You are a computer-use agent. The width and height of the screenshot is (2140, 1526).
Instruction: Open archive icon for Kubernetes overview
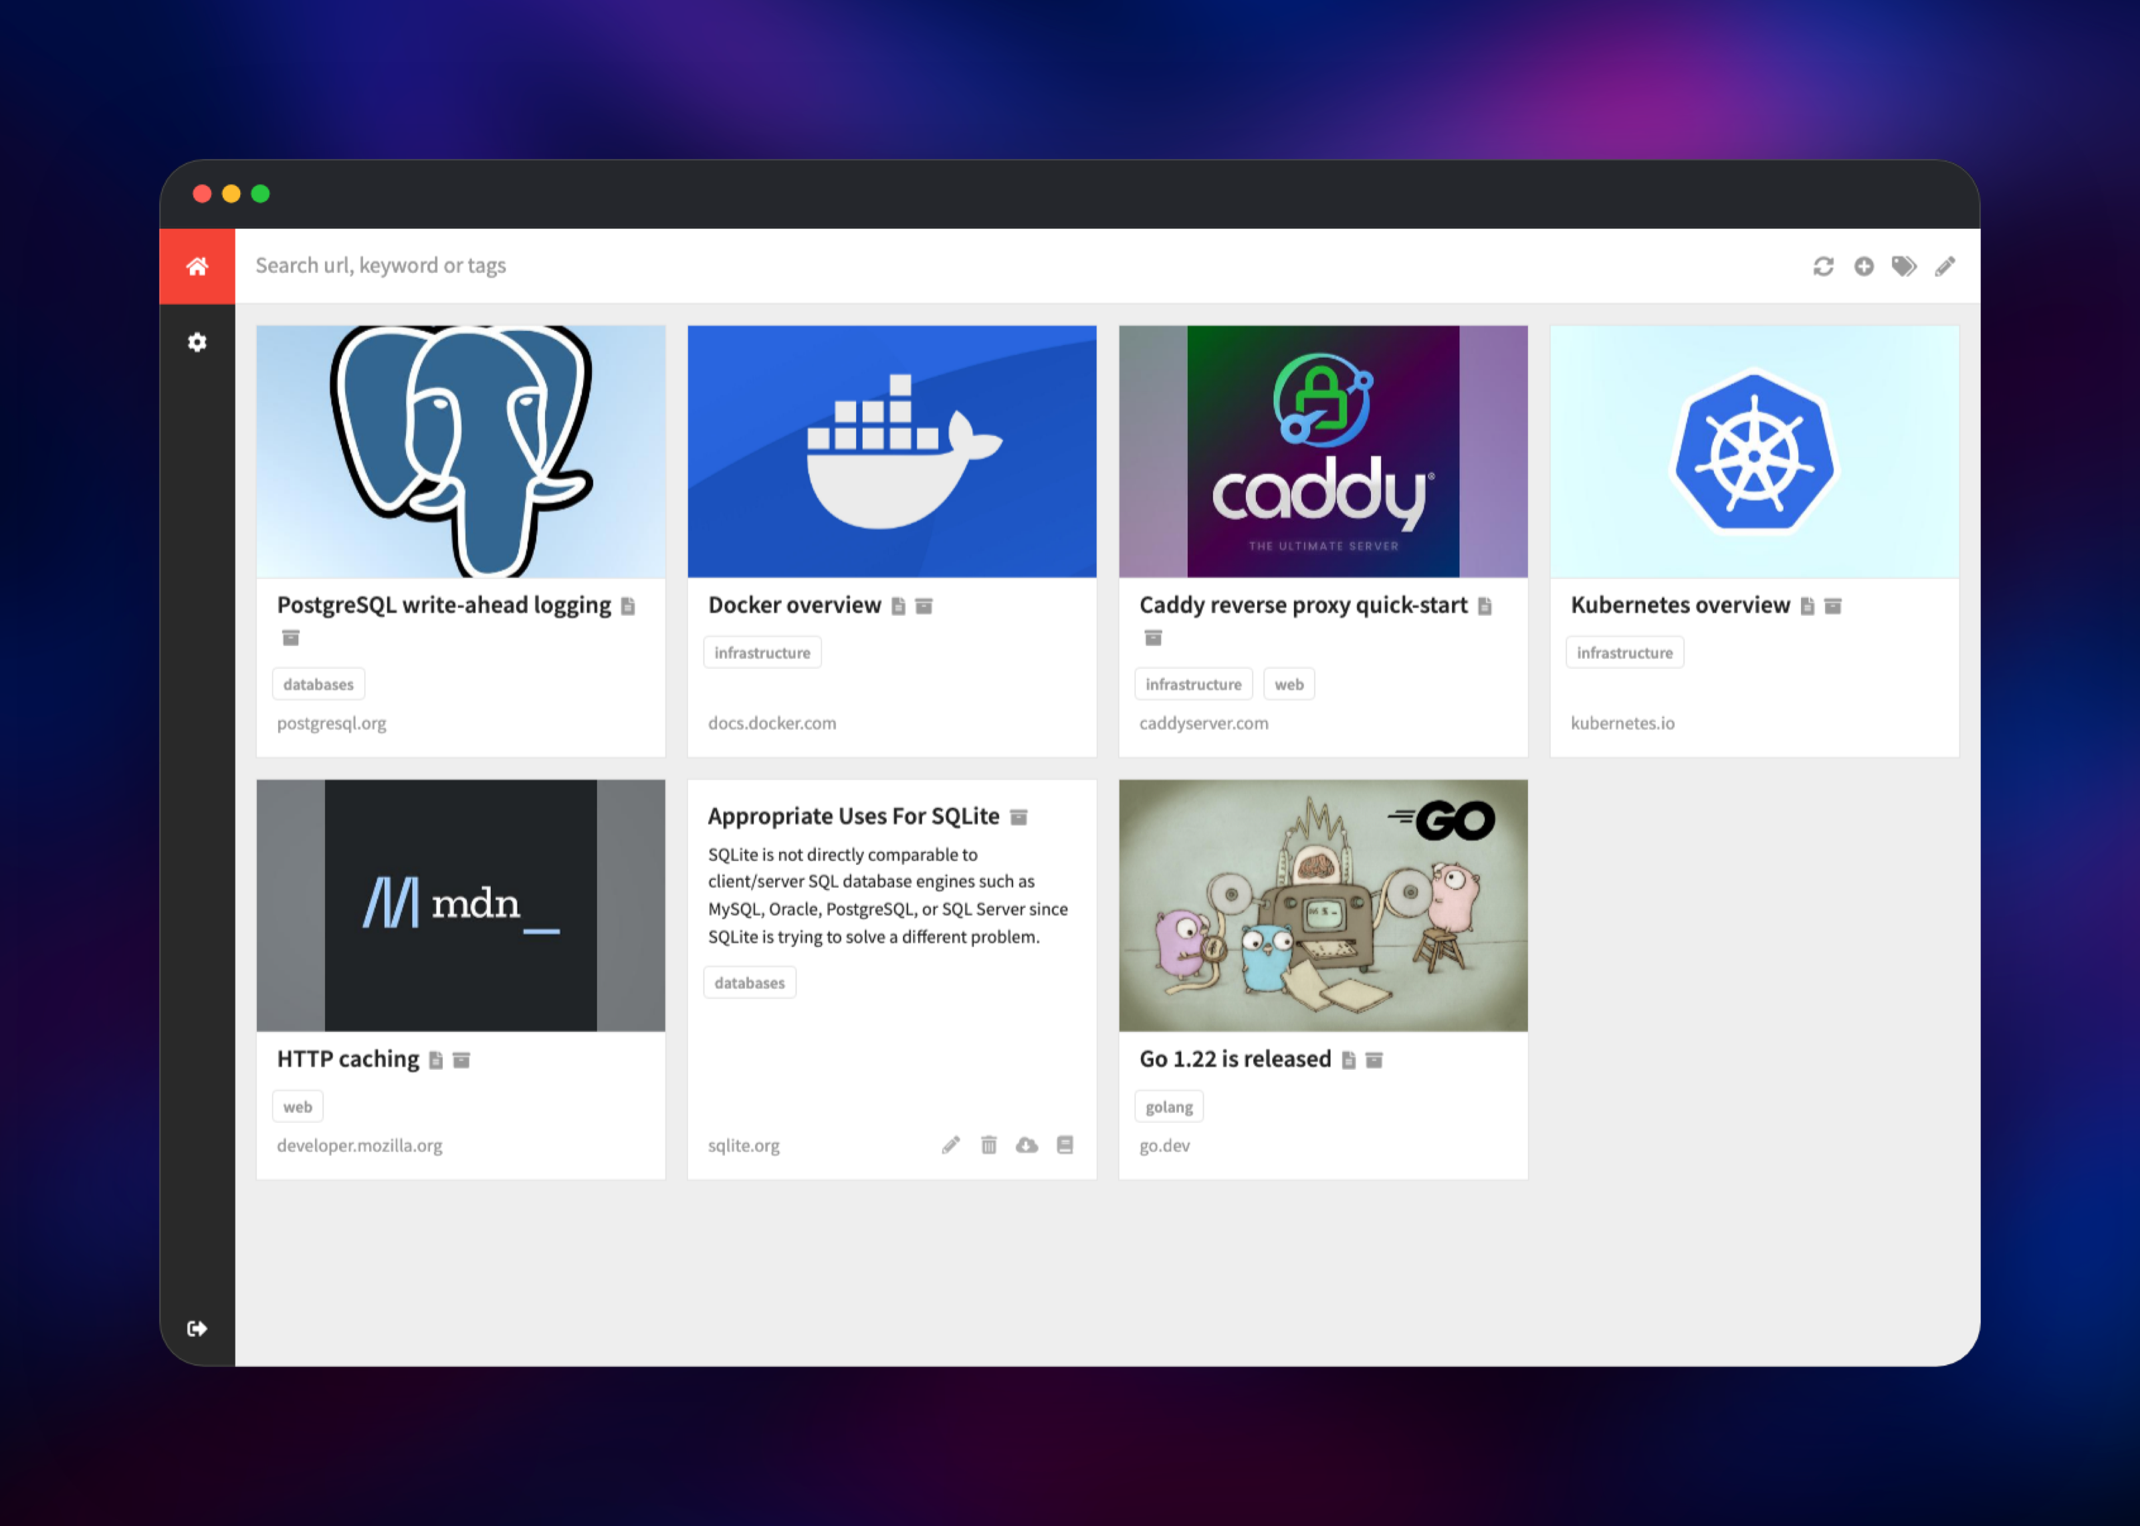[x=1833, y=606]
